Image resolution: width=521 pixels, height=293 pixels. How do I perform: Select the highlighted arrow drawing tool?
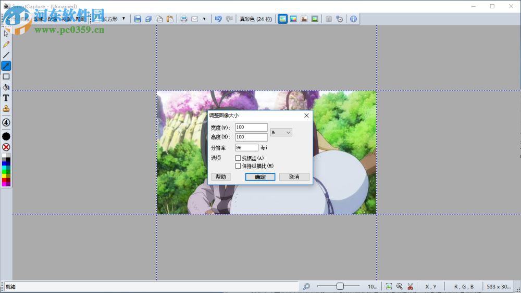click(x=6, y=66)
